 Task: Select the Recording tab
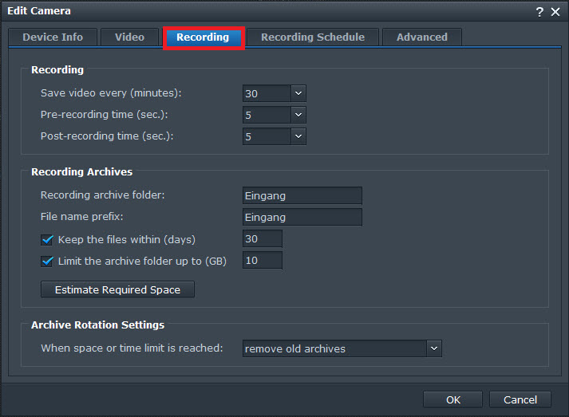(x=203, y=37)
